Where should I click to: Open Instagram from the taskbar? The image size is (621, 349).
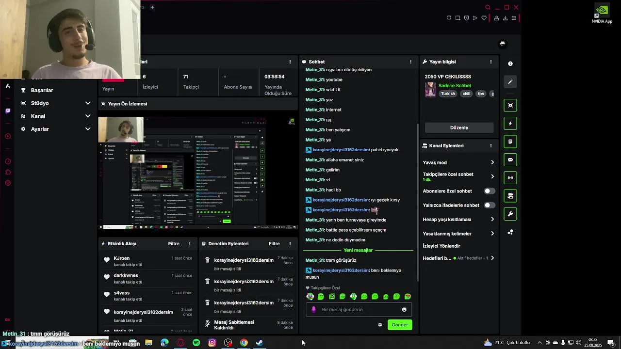coord(212,343)
